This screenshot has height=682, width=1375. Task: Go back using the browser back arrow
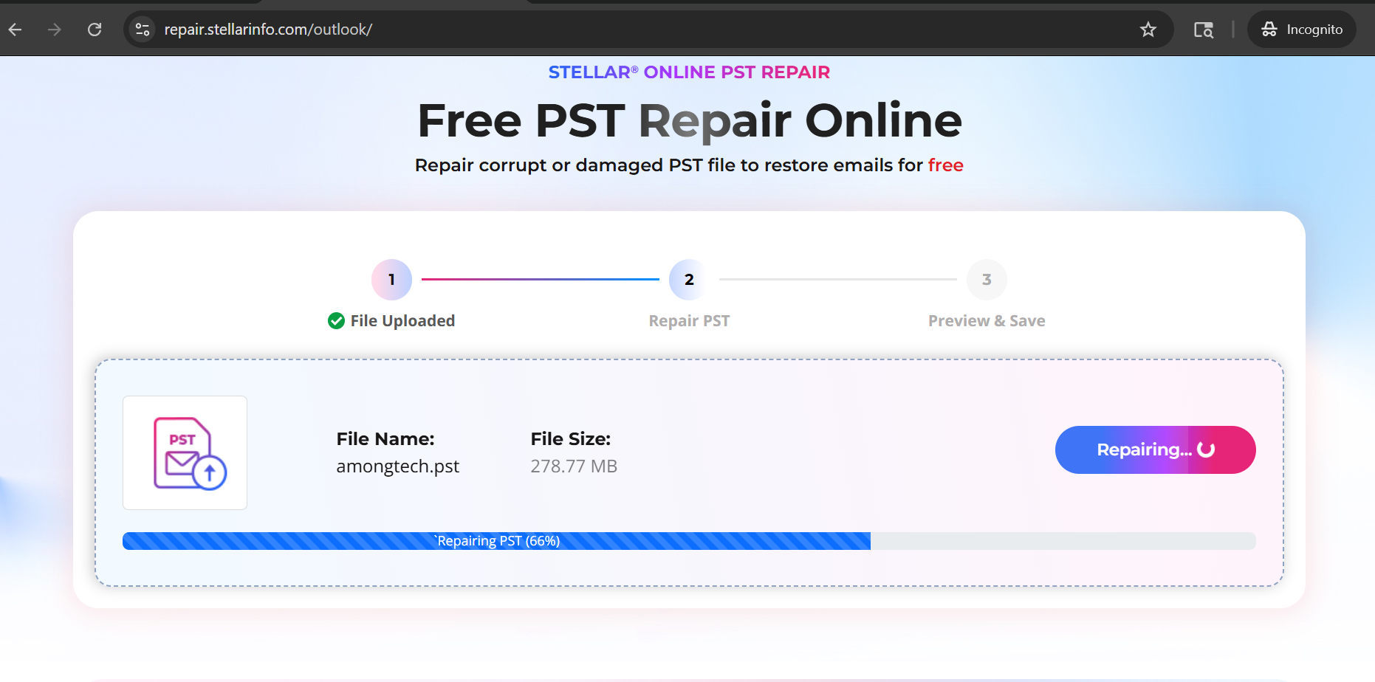point(15,30)
